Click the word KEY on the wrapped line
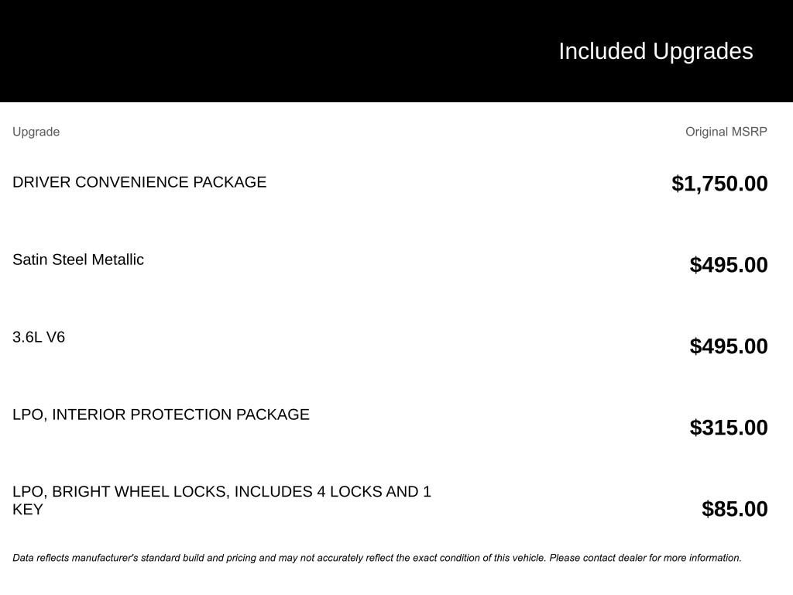Screen dimensions: 793x595 [28, 510]
